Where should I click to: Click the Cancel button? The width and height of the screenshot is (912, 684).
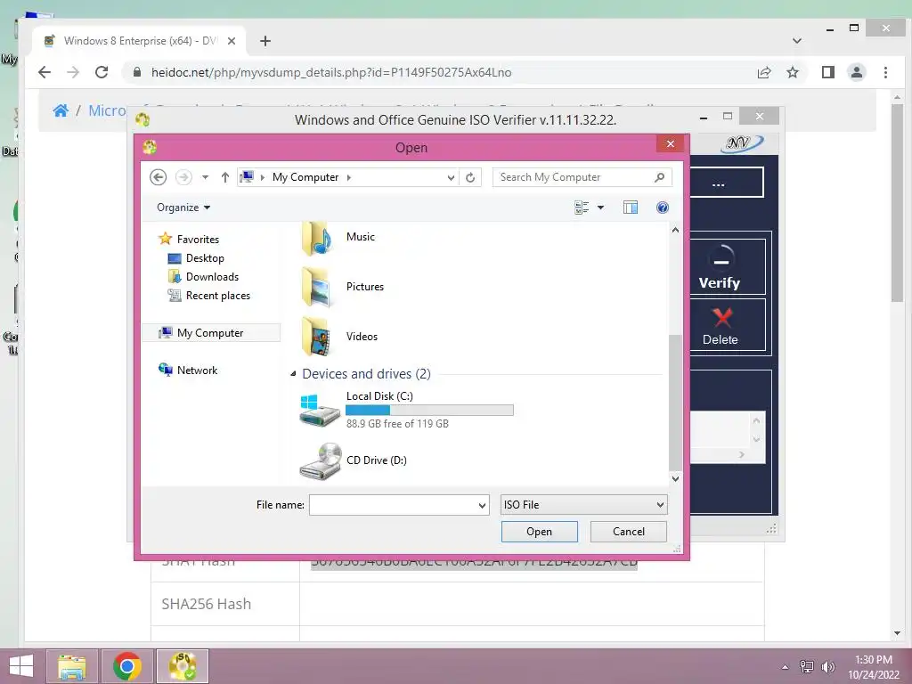pyautogui.click(x=628, y=532)
